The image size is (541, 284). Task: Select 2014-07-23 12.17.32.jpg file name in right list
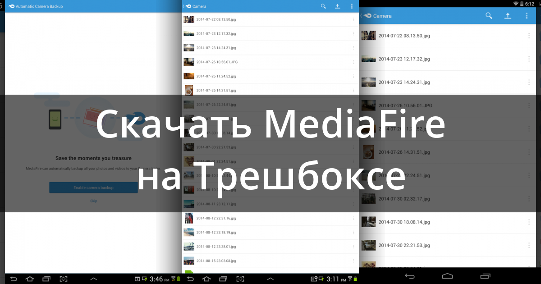pyautogui.click(x=404, y=59)
